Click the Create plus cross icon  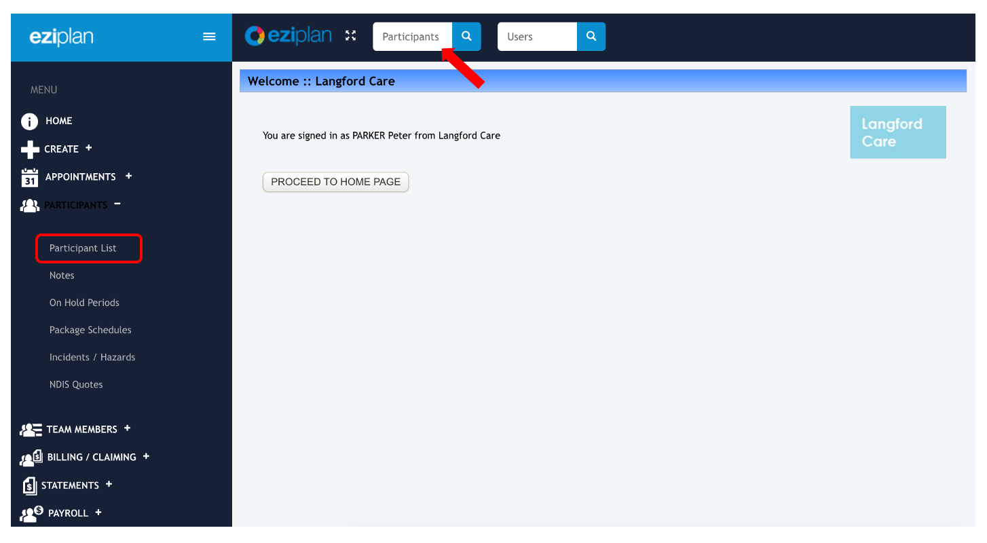pyautogui.click(x=30, y=149)
